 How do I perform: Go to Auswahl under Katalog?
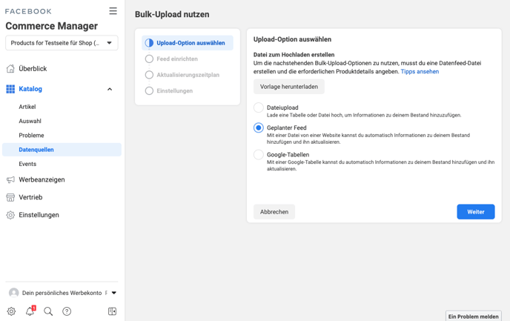tap(30, 121)
